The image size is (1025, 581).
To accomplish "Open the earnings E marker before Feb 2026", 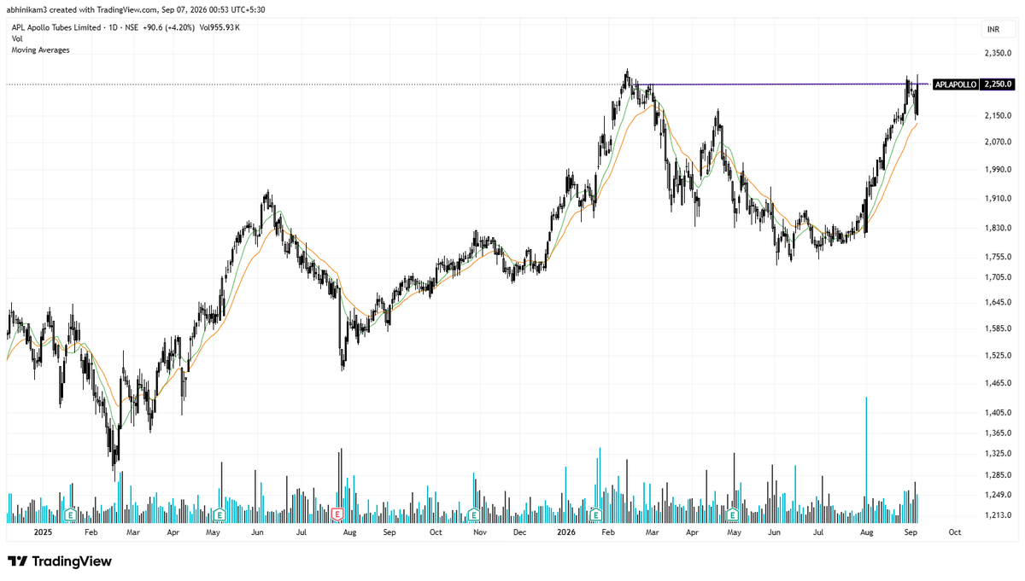I will tap(594, 514).
